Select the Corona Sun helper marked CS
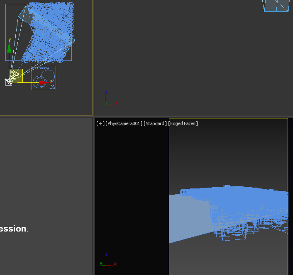The width and height of the screenshot is (293, 275). coord(44,78)
